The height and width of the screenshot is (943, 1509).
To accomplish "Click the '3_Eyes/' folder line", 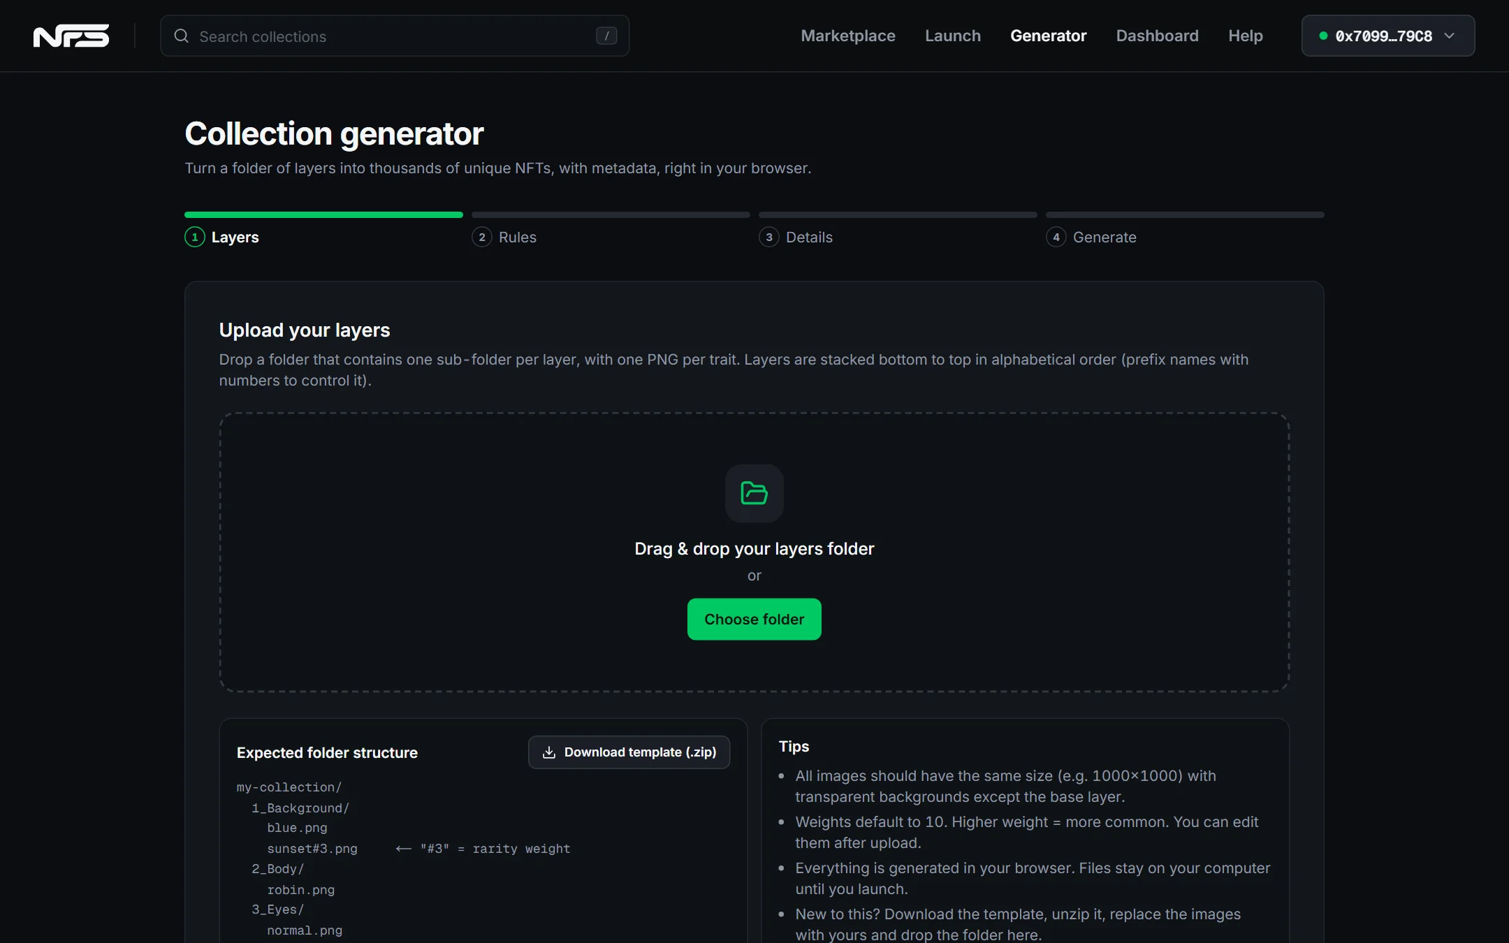I will (278, 909).
